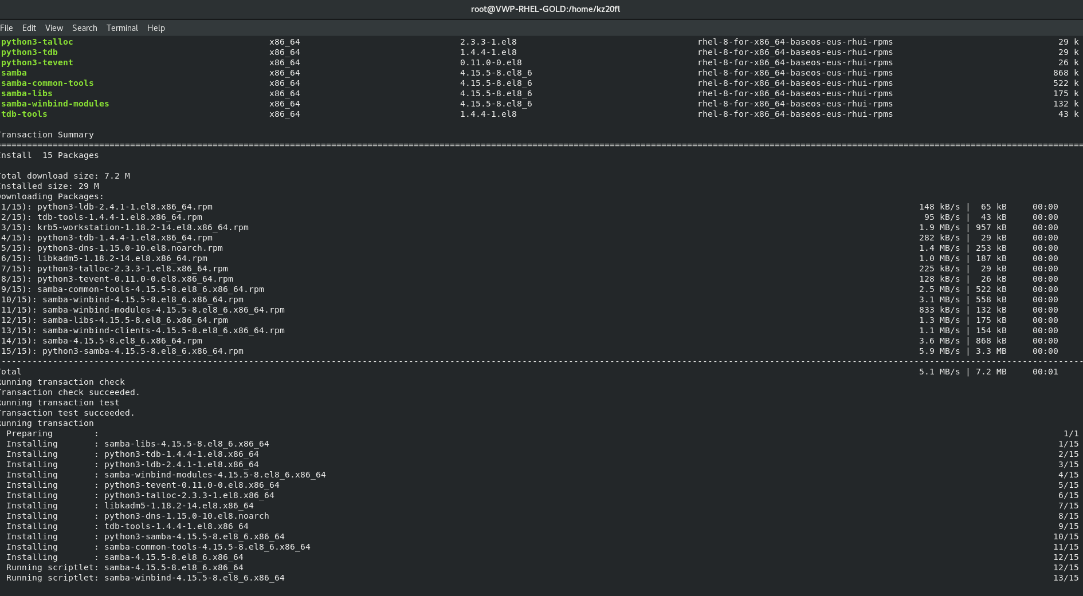The height and width of the screenshot is (596, 1083).
Task: Click the green python3-talloc package name
Action: tap(37, 42)
